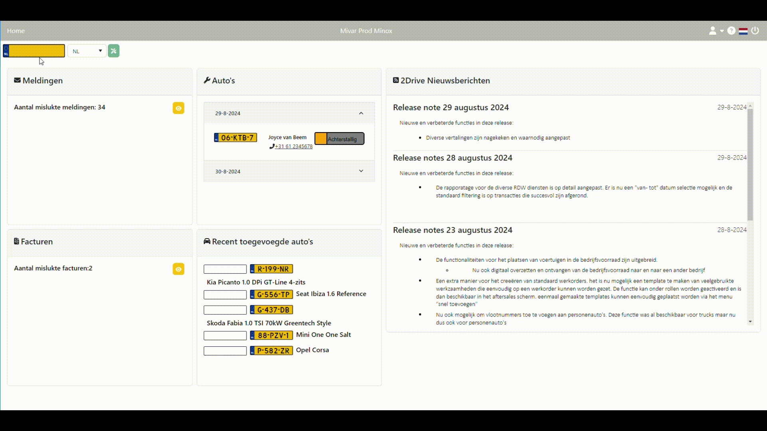Click the news panel scrollbar down arrow
Viewport: 767px width, 431px height.
750,322
